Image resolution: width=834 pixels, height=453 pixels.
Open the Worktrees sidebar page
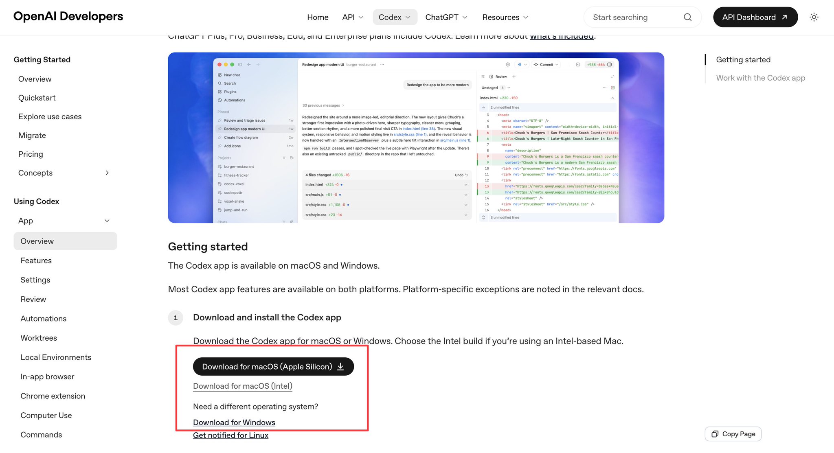point(39,338)
